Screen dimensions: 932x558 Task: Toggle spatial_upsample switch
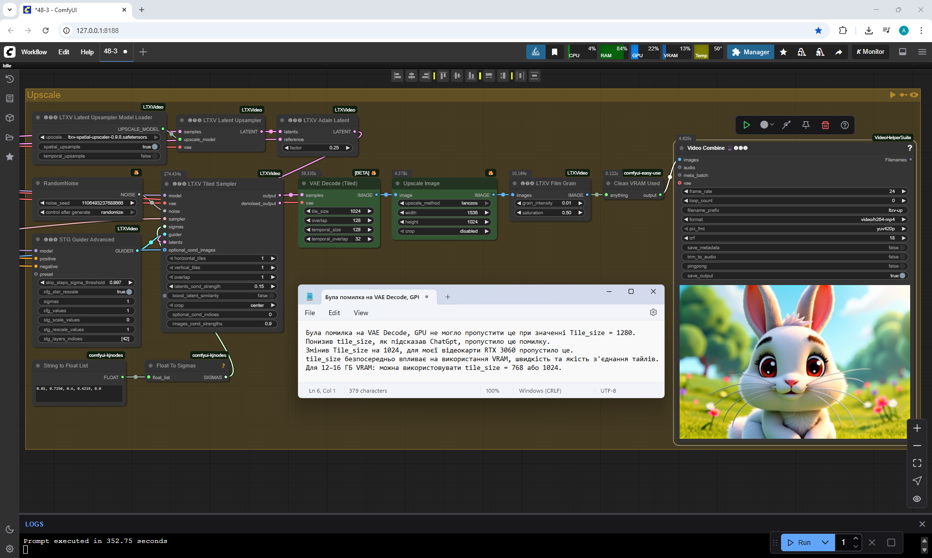(154, 147)
